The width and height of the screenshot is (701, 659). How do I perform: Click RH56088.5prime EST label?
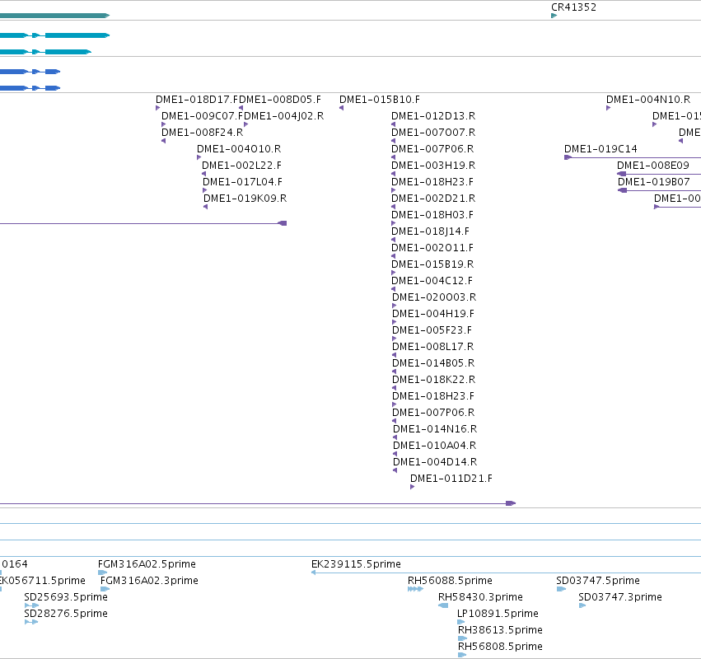click(450, 581)
